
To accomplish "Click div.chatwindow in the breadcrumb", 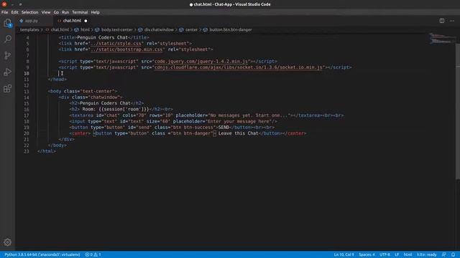I will point(159,29).
